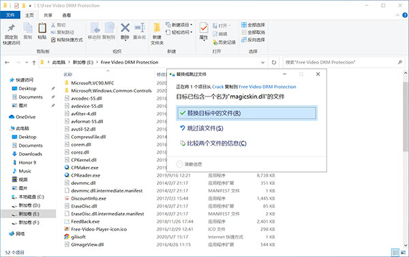Open recent locations dropdown arrow
The image size is (409, 257).
(x=27, y=63)
